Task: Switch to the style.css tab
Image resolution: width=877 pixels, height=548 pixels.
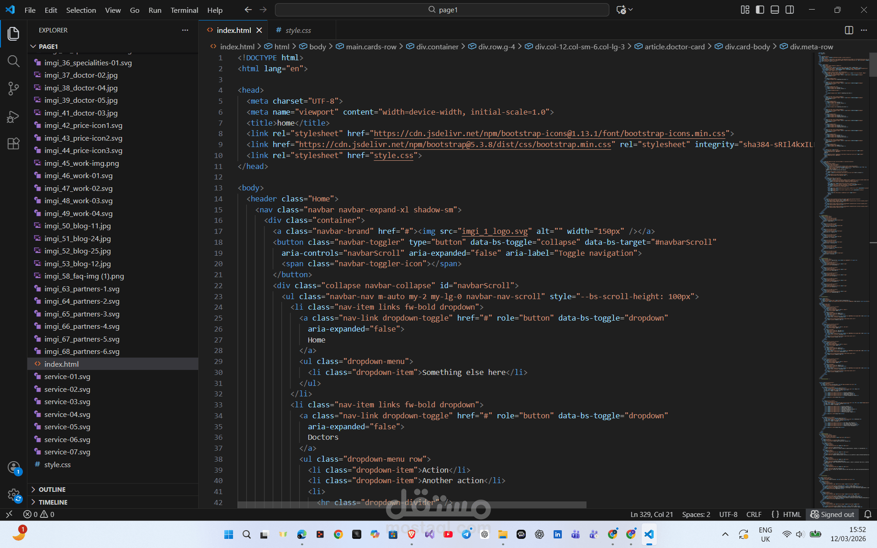Action: (x=298, y=30)
